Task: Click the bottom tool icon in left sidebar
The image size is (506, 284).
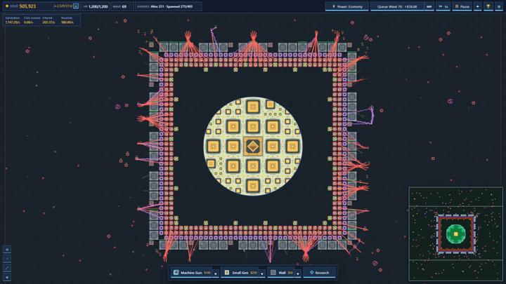Action: pyautogui.click(x=7, y=277)
